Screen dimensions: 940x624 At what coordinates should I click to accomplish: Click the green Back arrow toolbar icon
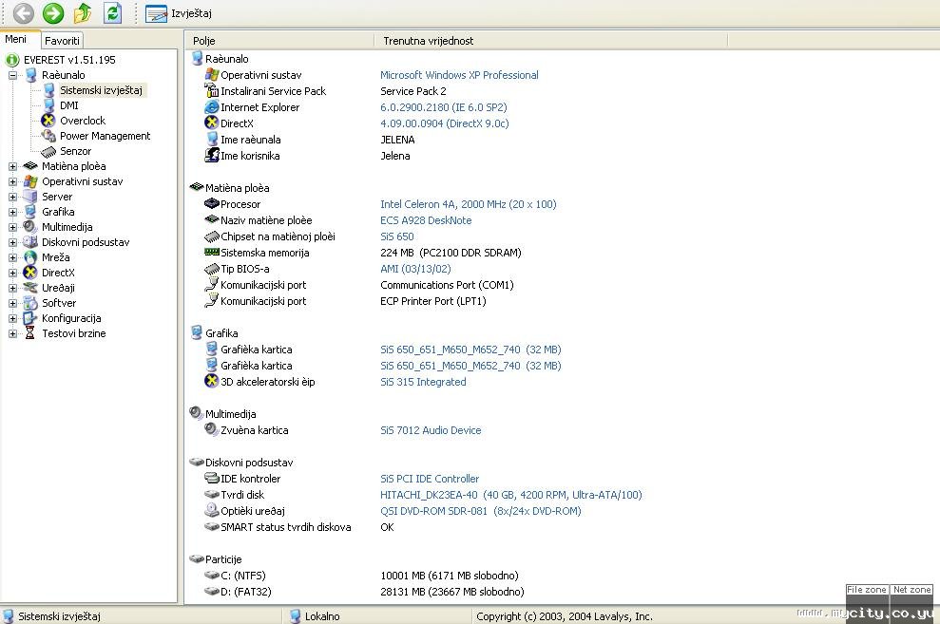(x=23, y=13)
